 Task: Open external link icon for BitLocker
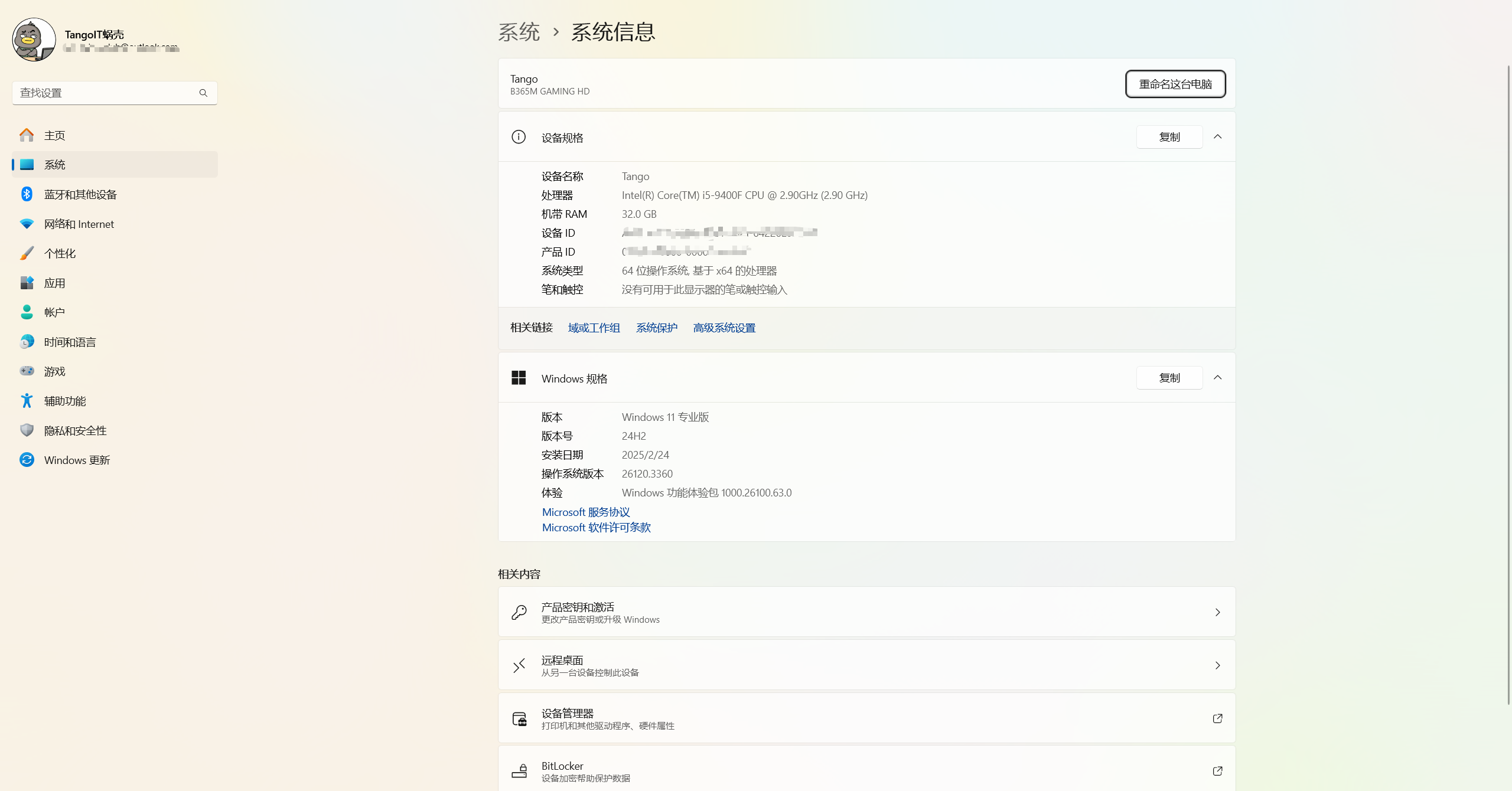[x=1217, y=771]
